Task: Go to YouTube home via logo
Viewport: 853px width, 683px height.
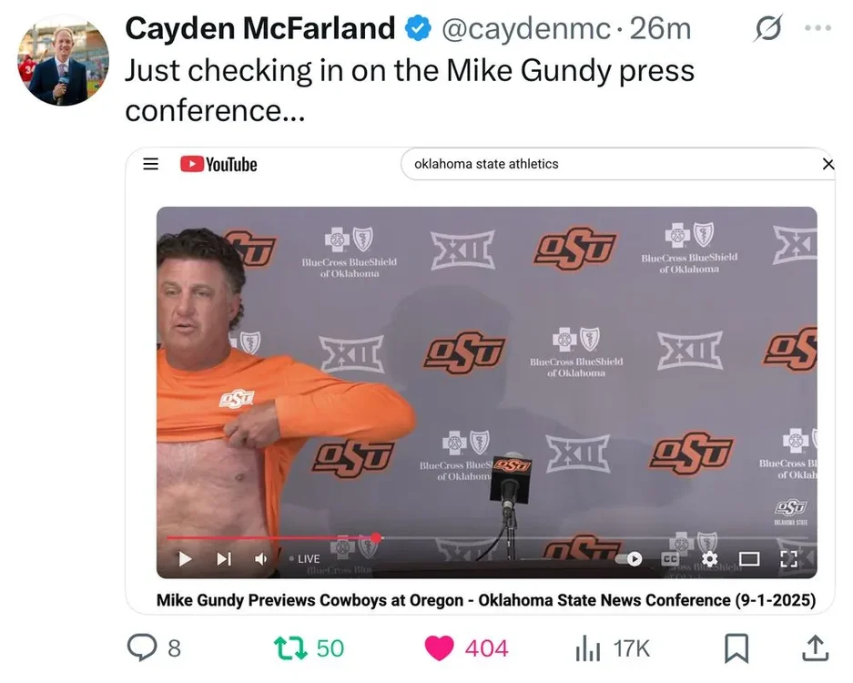Action: pyautogui.click(x=218, y=164)
